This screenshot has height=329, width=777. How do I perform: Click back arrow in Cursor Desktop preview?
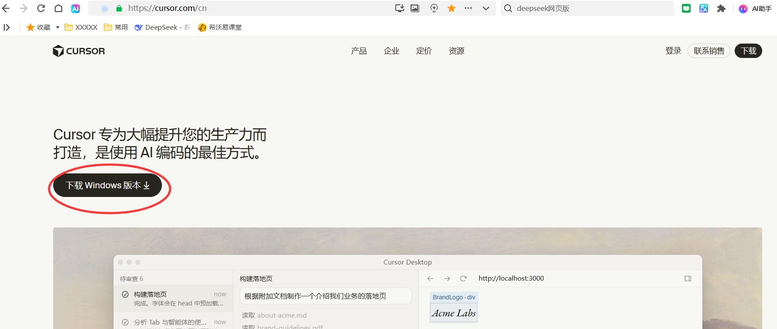pyautogui.click(x=431, y=278)
